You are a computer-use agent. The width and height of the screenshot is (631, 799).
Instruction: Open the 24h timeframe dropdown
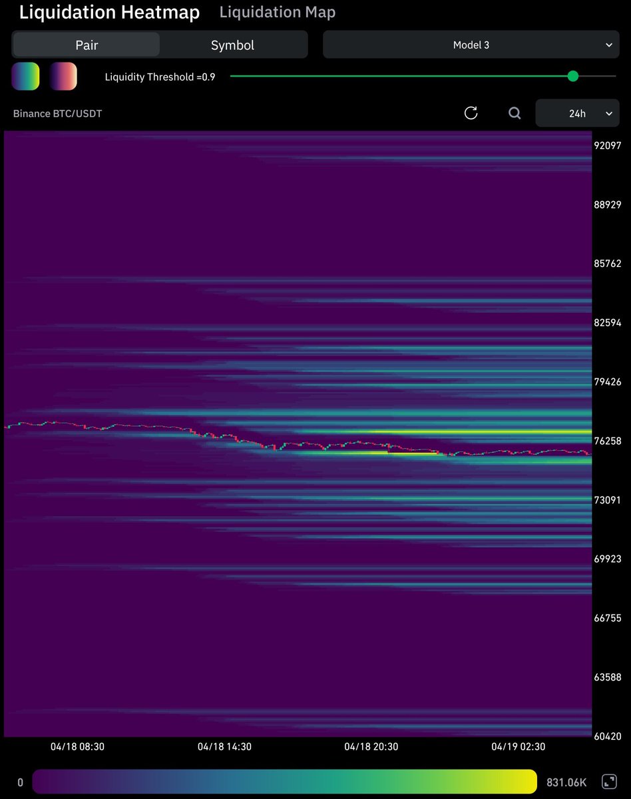(x=576, y=114)
